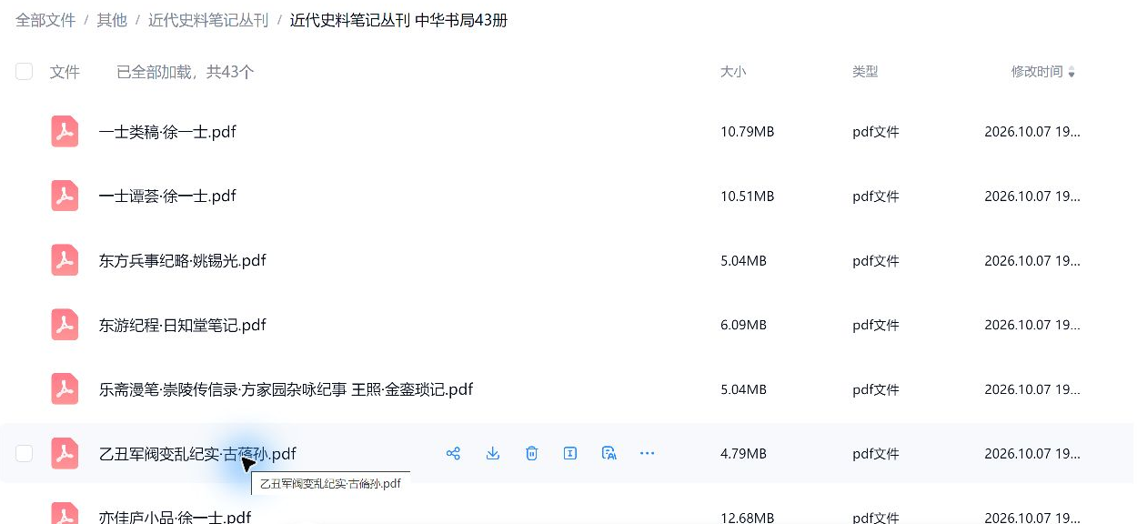The width and height of the screenshot is (1137, 524).
Task: Click pdf文件 type in 东游纪程 row
Action: point(876,325)
